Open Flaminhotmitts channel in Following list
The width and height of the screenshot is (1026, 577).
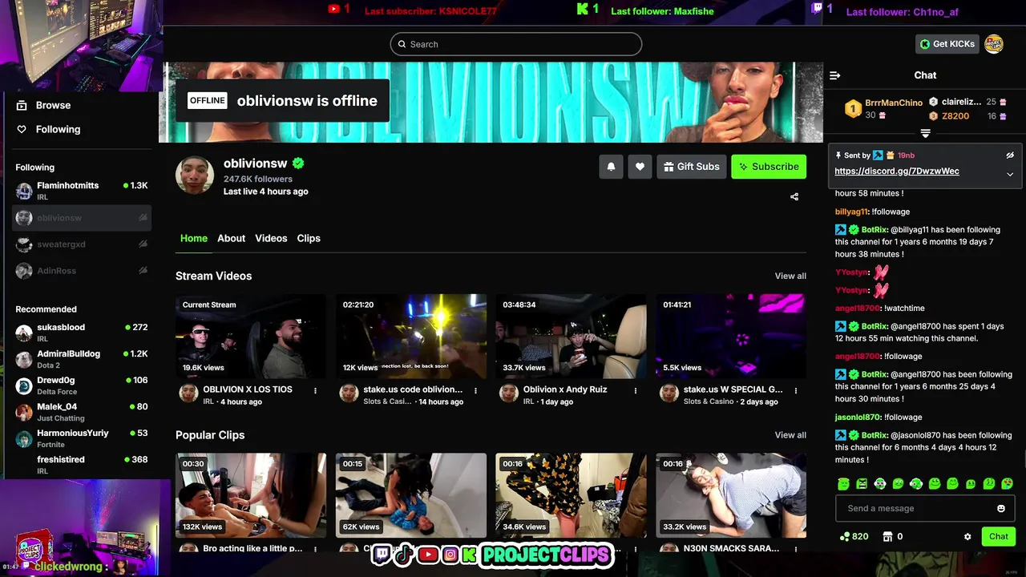click(82, 191)
